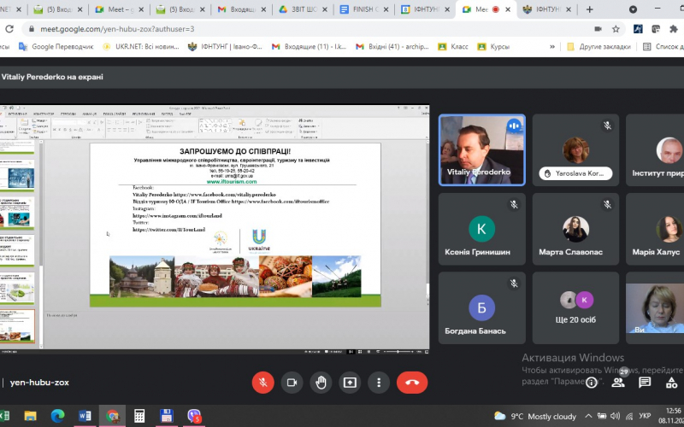The height and width of the screenshot is (427, 684).
Task: Open the tab search dropdown arrow
Action: coord(633,9)
